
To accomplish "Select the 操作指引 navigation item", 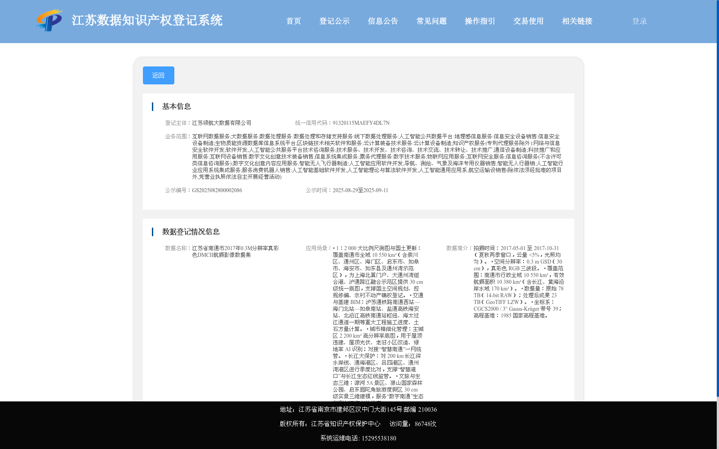I will coord(480,21).
